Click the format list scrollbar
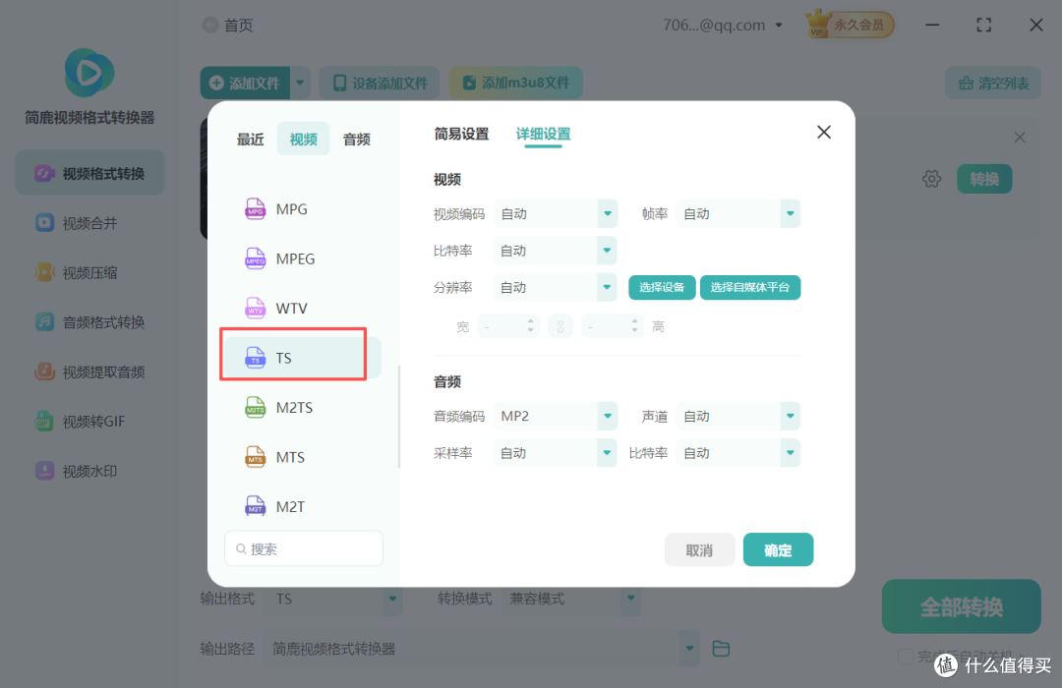 [x=399, y=417]
